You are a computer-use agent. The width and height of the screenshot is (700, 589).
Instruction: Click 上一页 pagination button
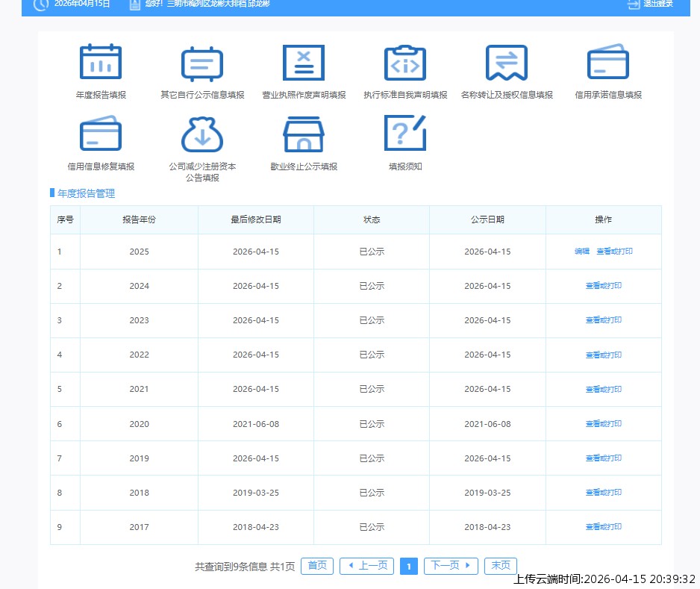tap(366, 566)
